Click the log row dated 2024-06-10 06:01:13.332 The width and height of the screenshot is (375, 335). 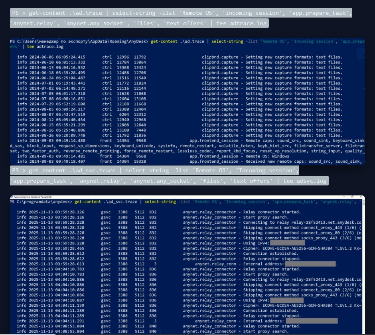(x=180, y=62)
